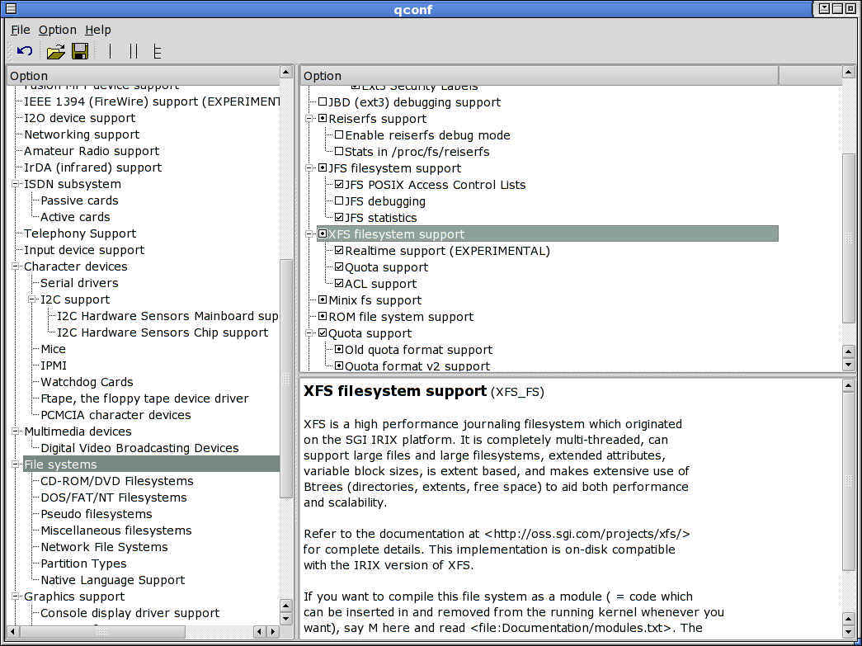Click the right arrow of the left tree's horizontal scrollbar

coord(271,632)
